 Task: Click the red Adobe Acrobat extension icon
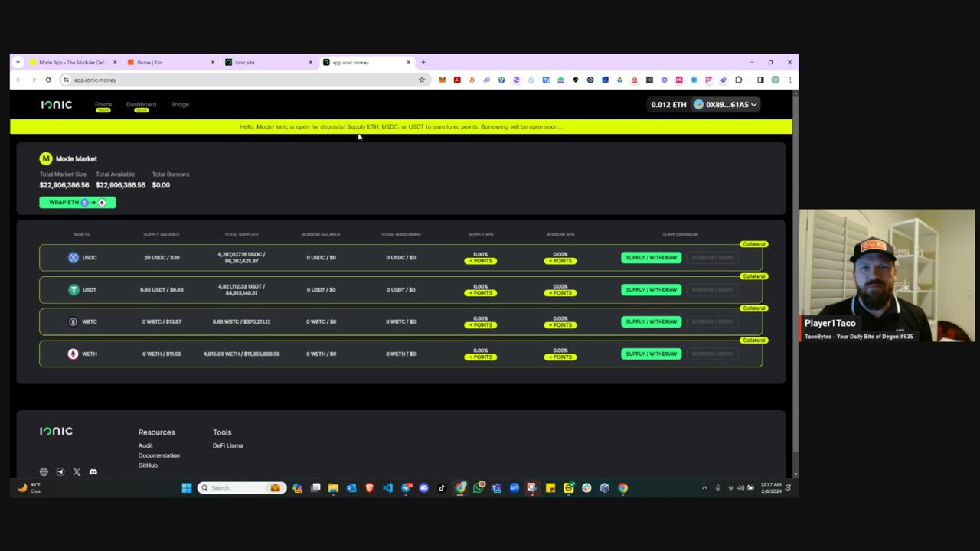pyautogui.click(x=457, y=80)
